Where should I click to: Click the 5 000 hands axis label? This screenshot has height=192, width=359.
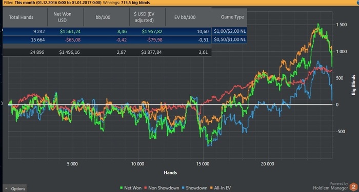click(x=73, y=164)
